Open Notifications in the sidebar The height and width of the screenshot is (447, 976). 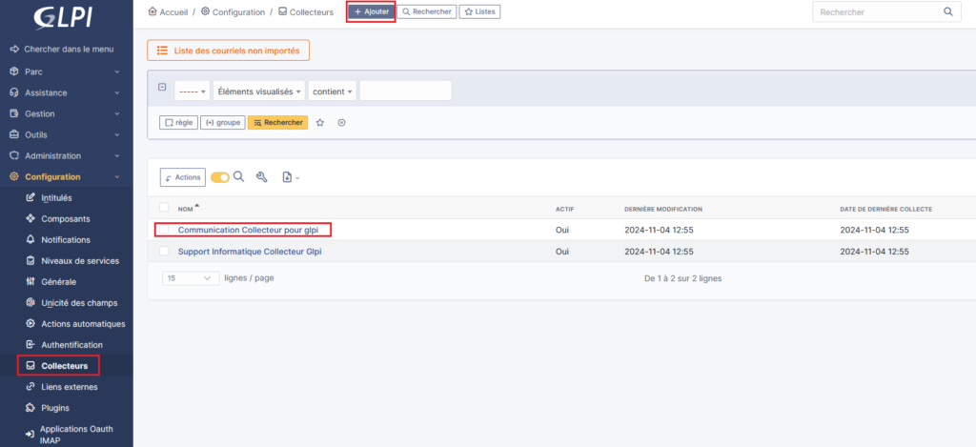66,239
